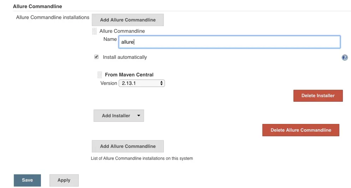Screen dimensions: 351x188
Task: Click the Install automatically label text
Action: pos(125,57)
